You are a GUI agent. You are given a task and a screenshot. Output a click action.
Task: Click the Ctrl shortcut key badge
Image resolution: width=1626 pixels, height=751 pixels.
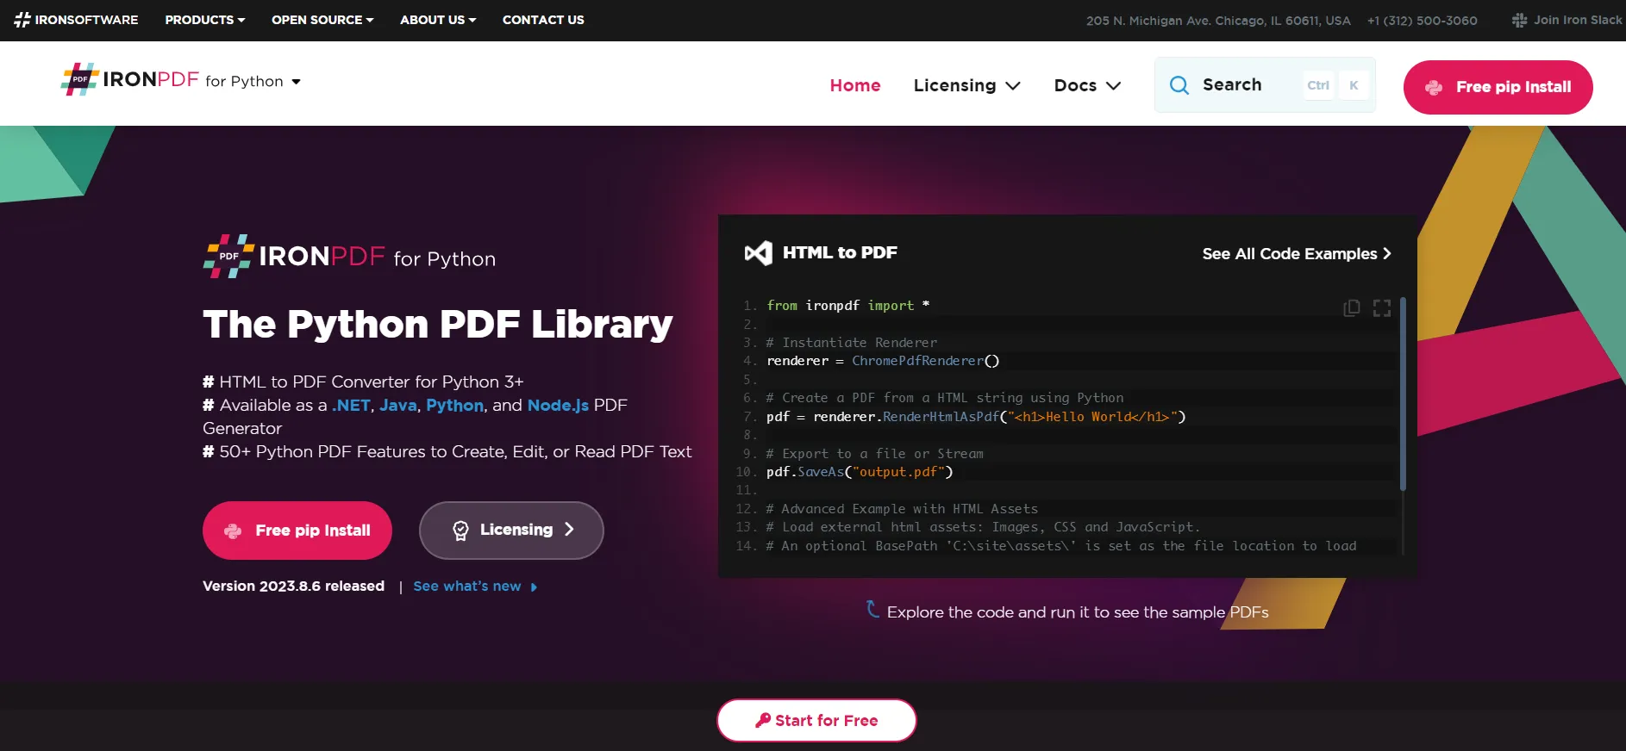[1318, 85]
